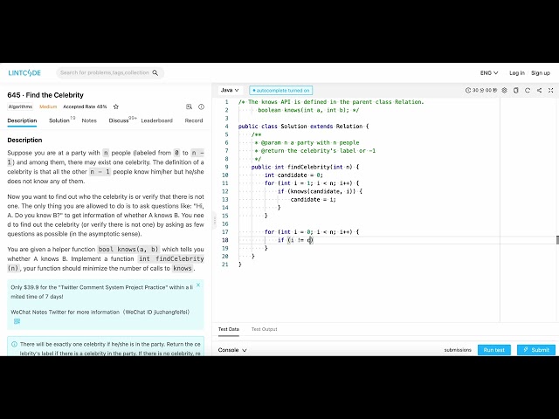Click line 10 'int candidate = 0;'

point(293,175)
